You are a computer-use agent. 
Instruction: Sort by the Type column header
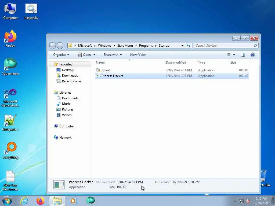[213, 62]
